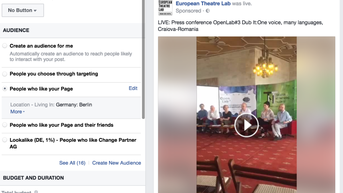Expand the More location details
343x193 pixels.
pyautogui.click(x=17, y=112)
